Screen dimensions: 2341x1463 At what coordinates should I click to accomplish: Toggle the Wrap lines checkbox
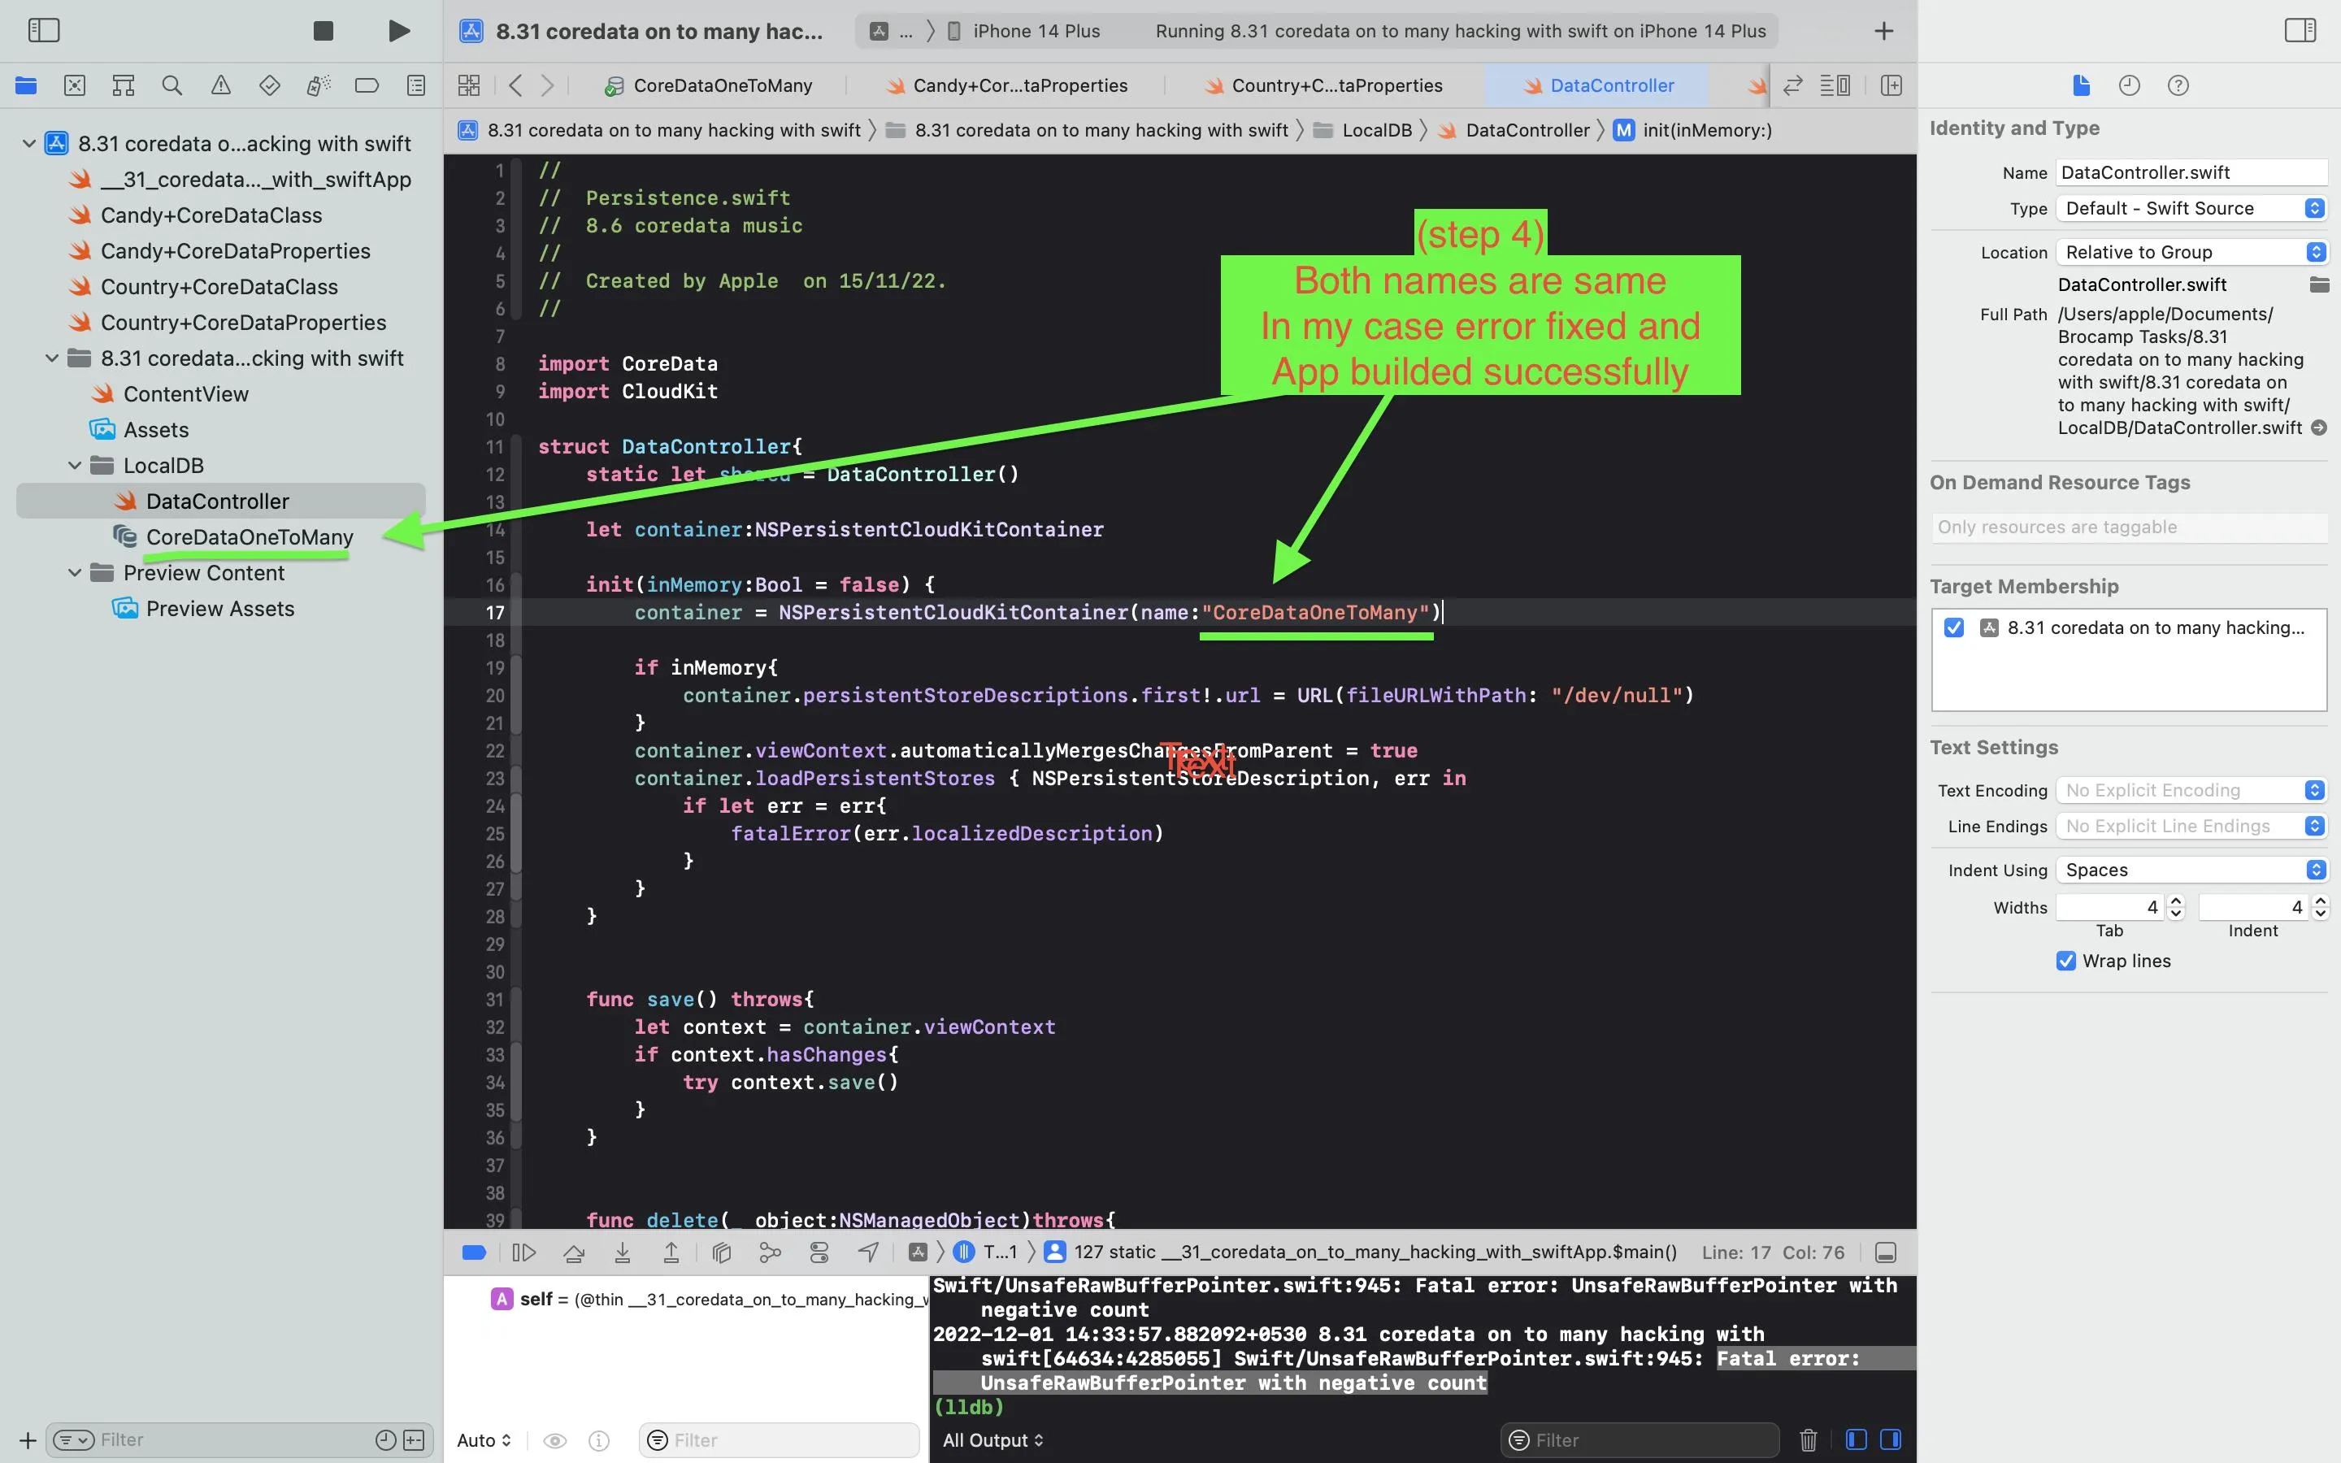tap(2065, 961)
